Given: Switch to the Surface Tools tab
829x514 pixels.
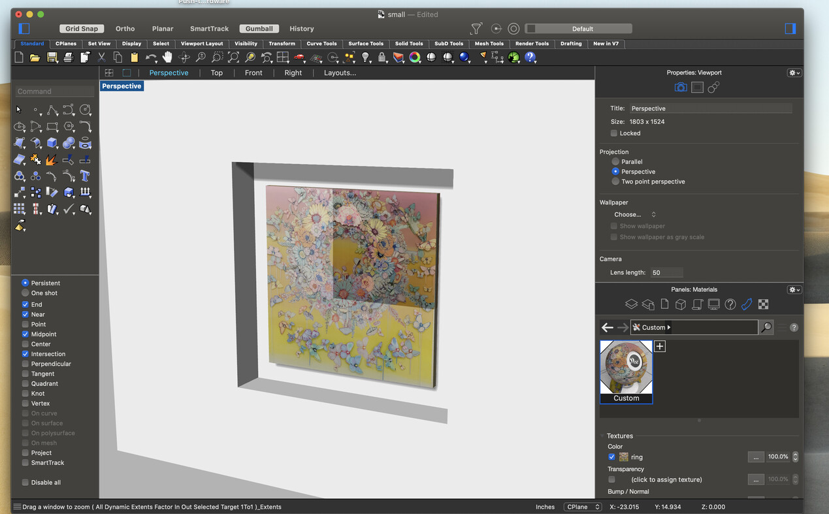Looking at the screenshot, I should [x=366, y=44].
